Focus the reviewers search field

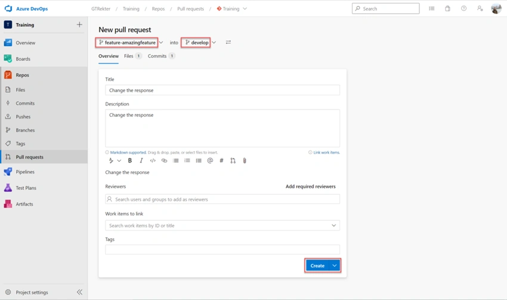click(222, 199)
